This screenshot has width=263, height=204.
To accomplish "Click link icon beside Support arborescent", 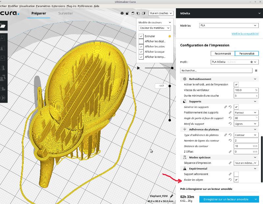I will point(230,174).
